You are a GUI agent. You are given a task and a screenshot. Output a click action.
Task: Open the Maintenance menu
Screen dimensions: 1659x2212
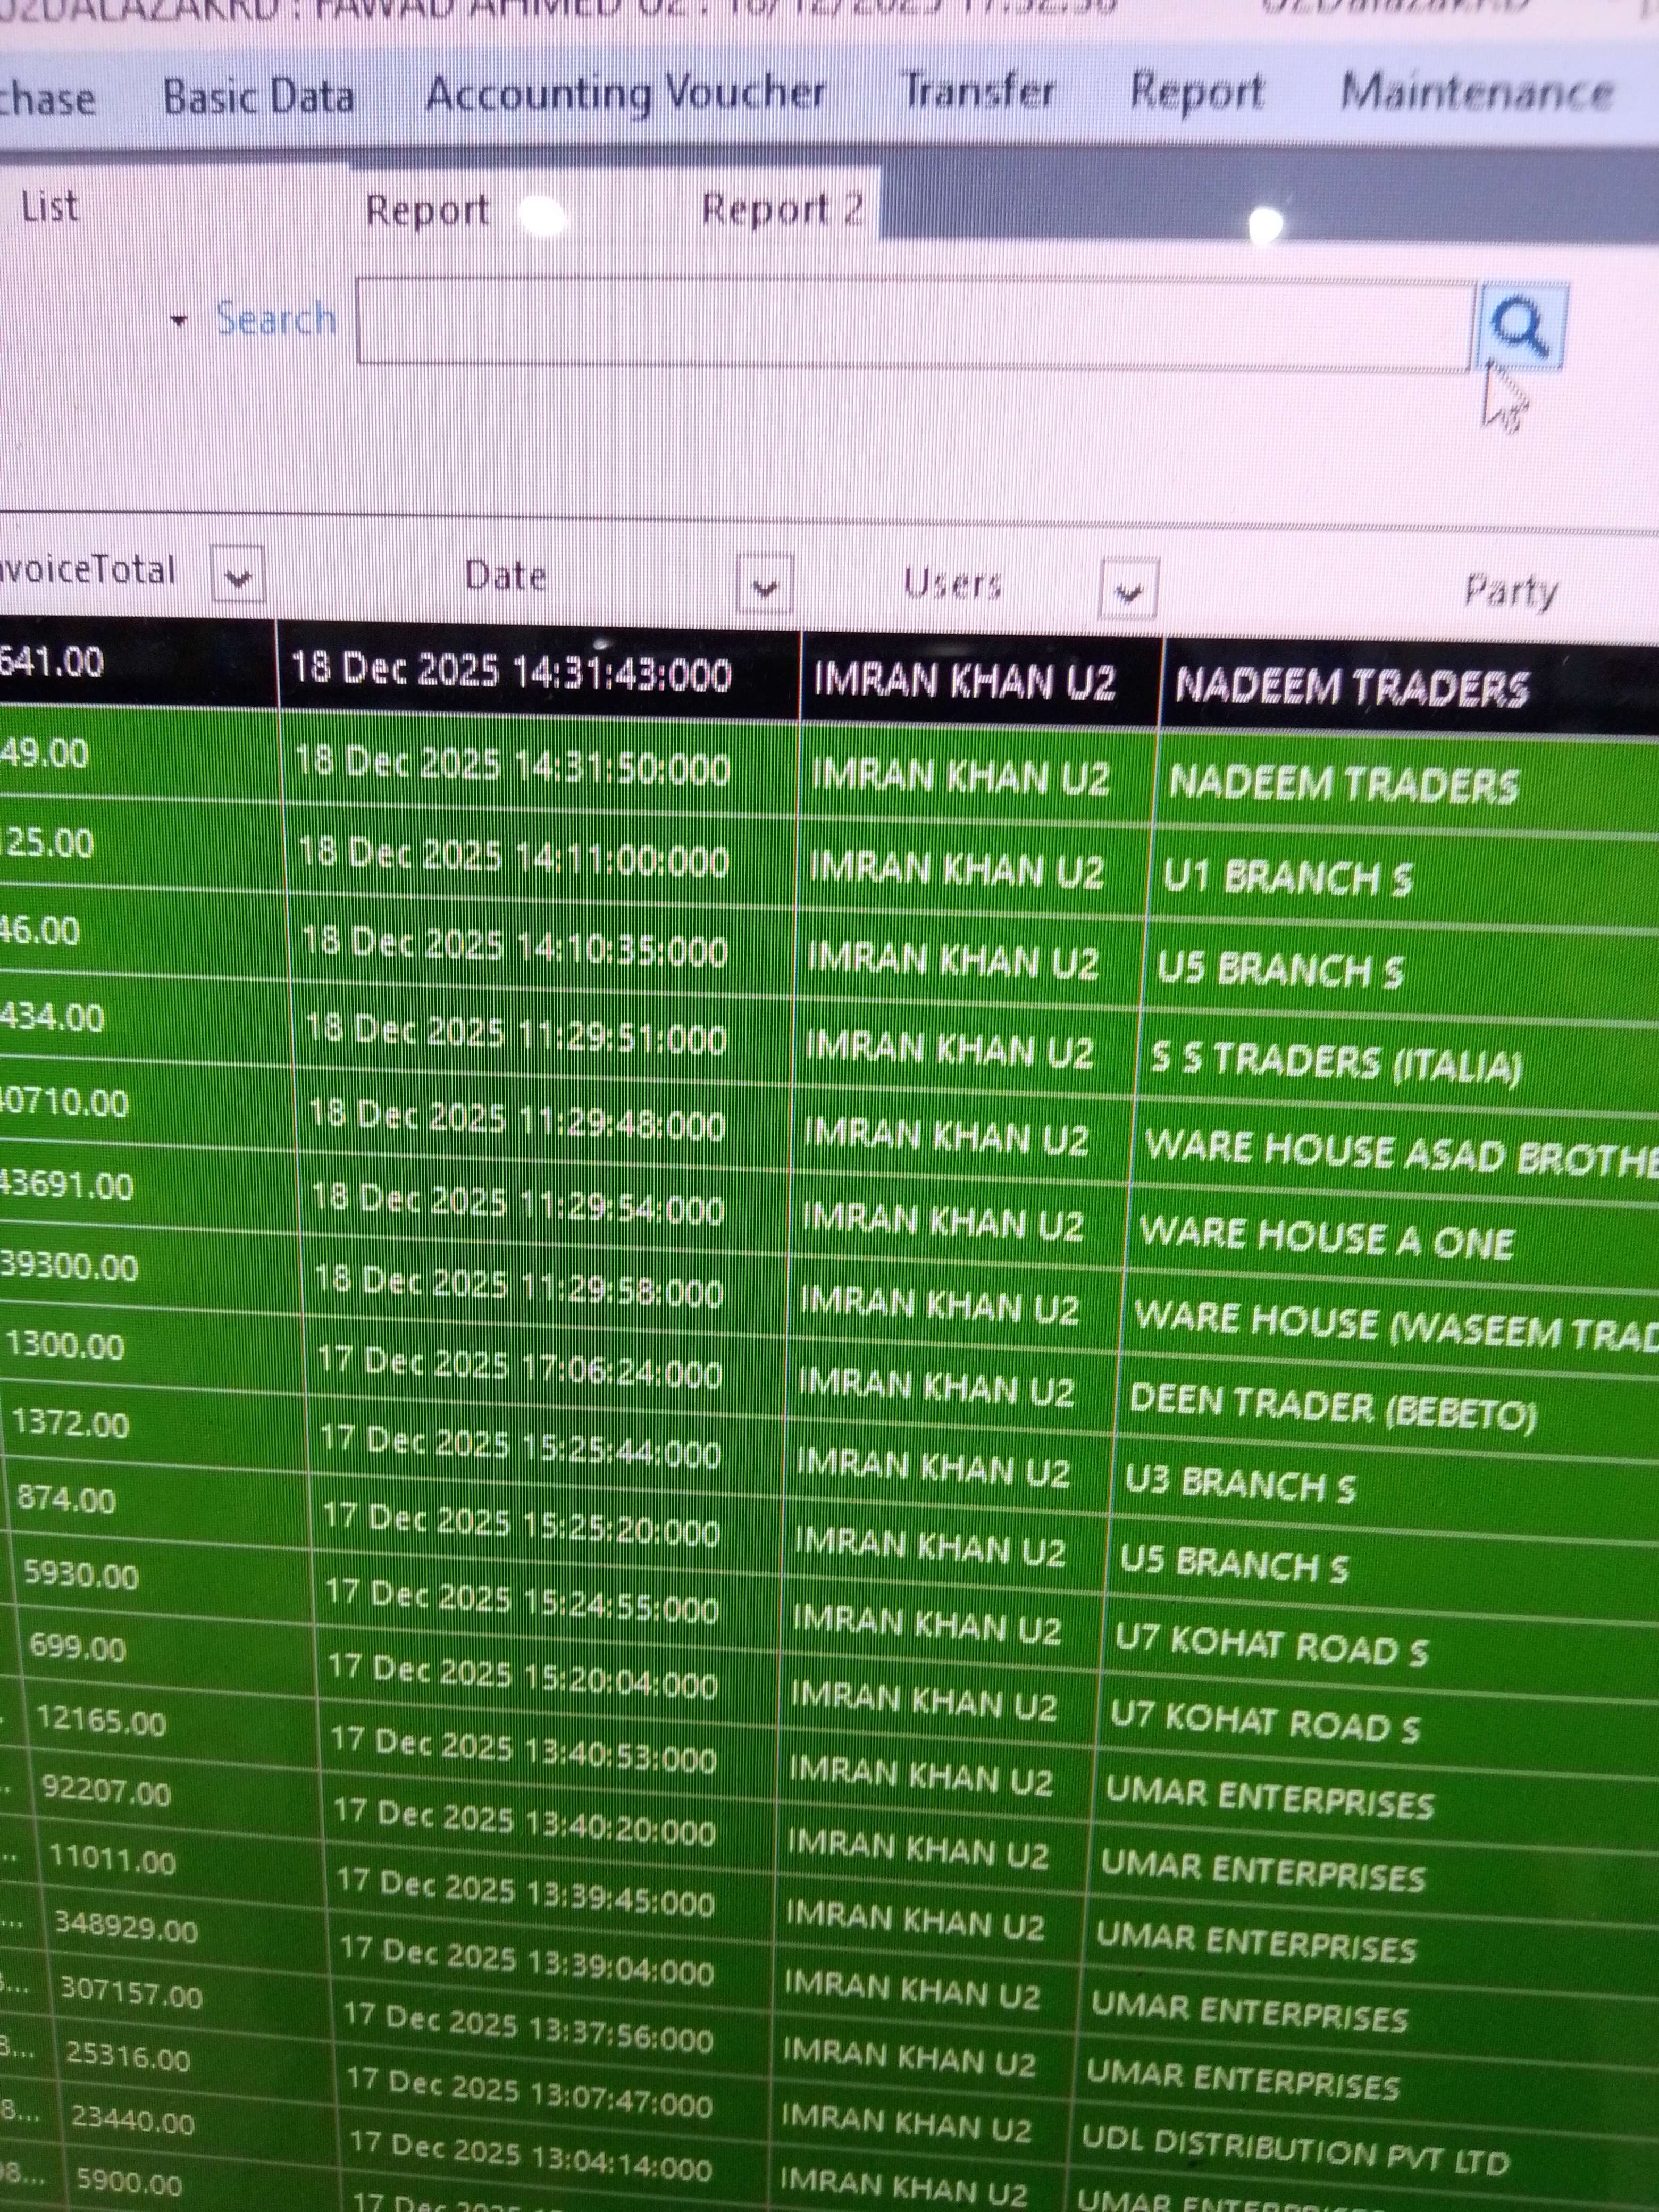coord(1476,93)
